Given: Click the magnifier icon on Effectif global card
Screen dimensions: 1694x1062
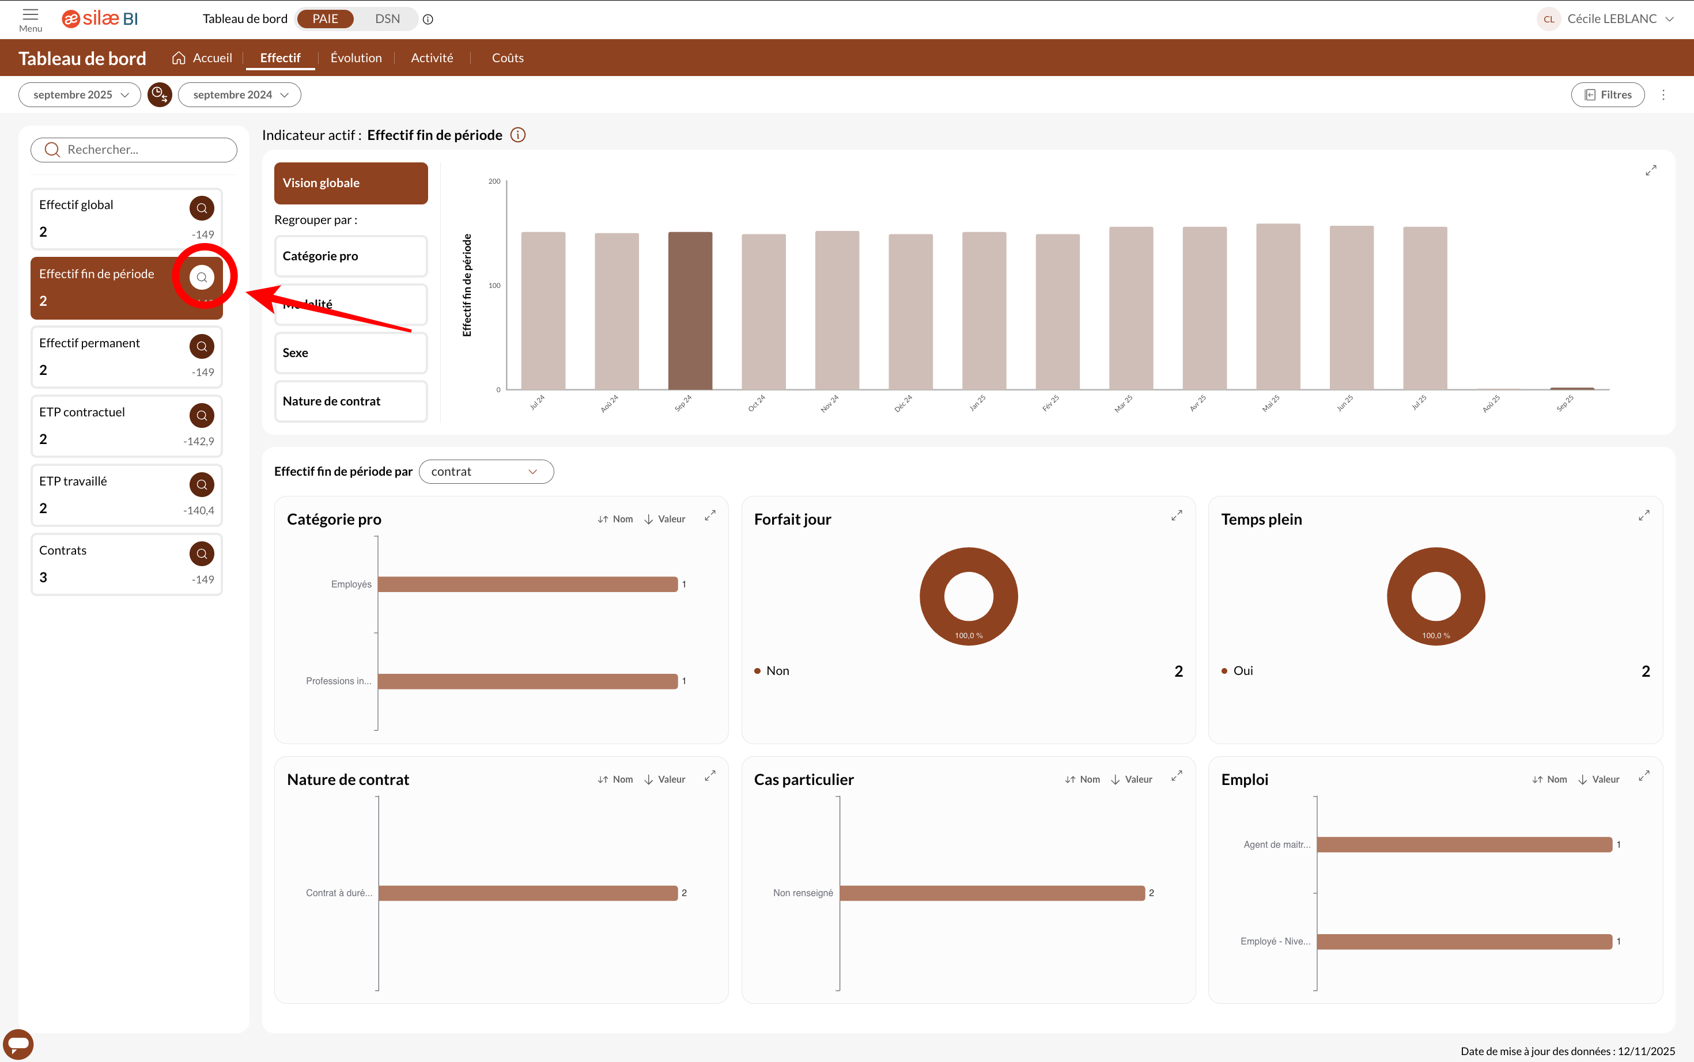Looking at the screenshot, I should tap(202, 208).
